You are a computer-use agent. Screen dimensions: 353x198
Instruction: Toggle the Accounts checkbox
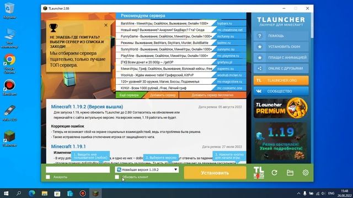coord(48,177)
